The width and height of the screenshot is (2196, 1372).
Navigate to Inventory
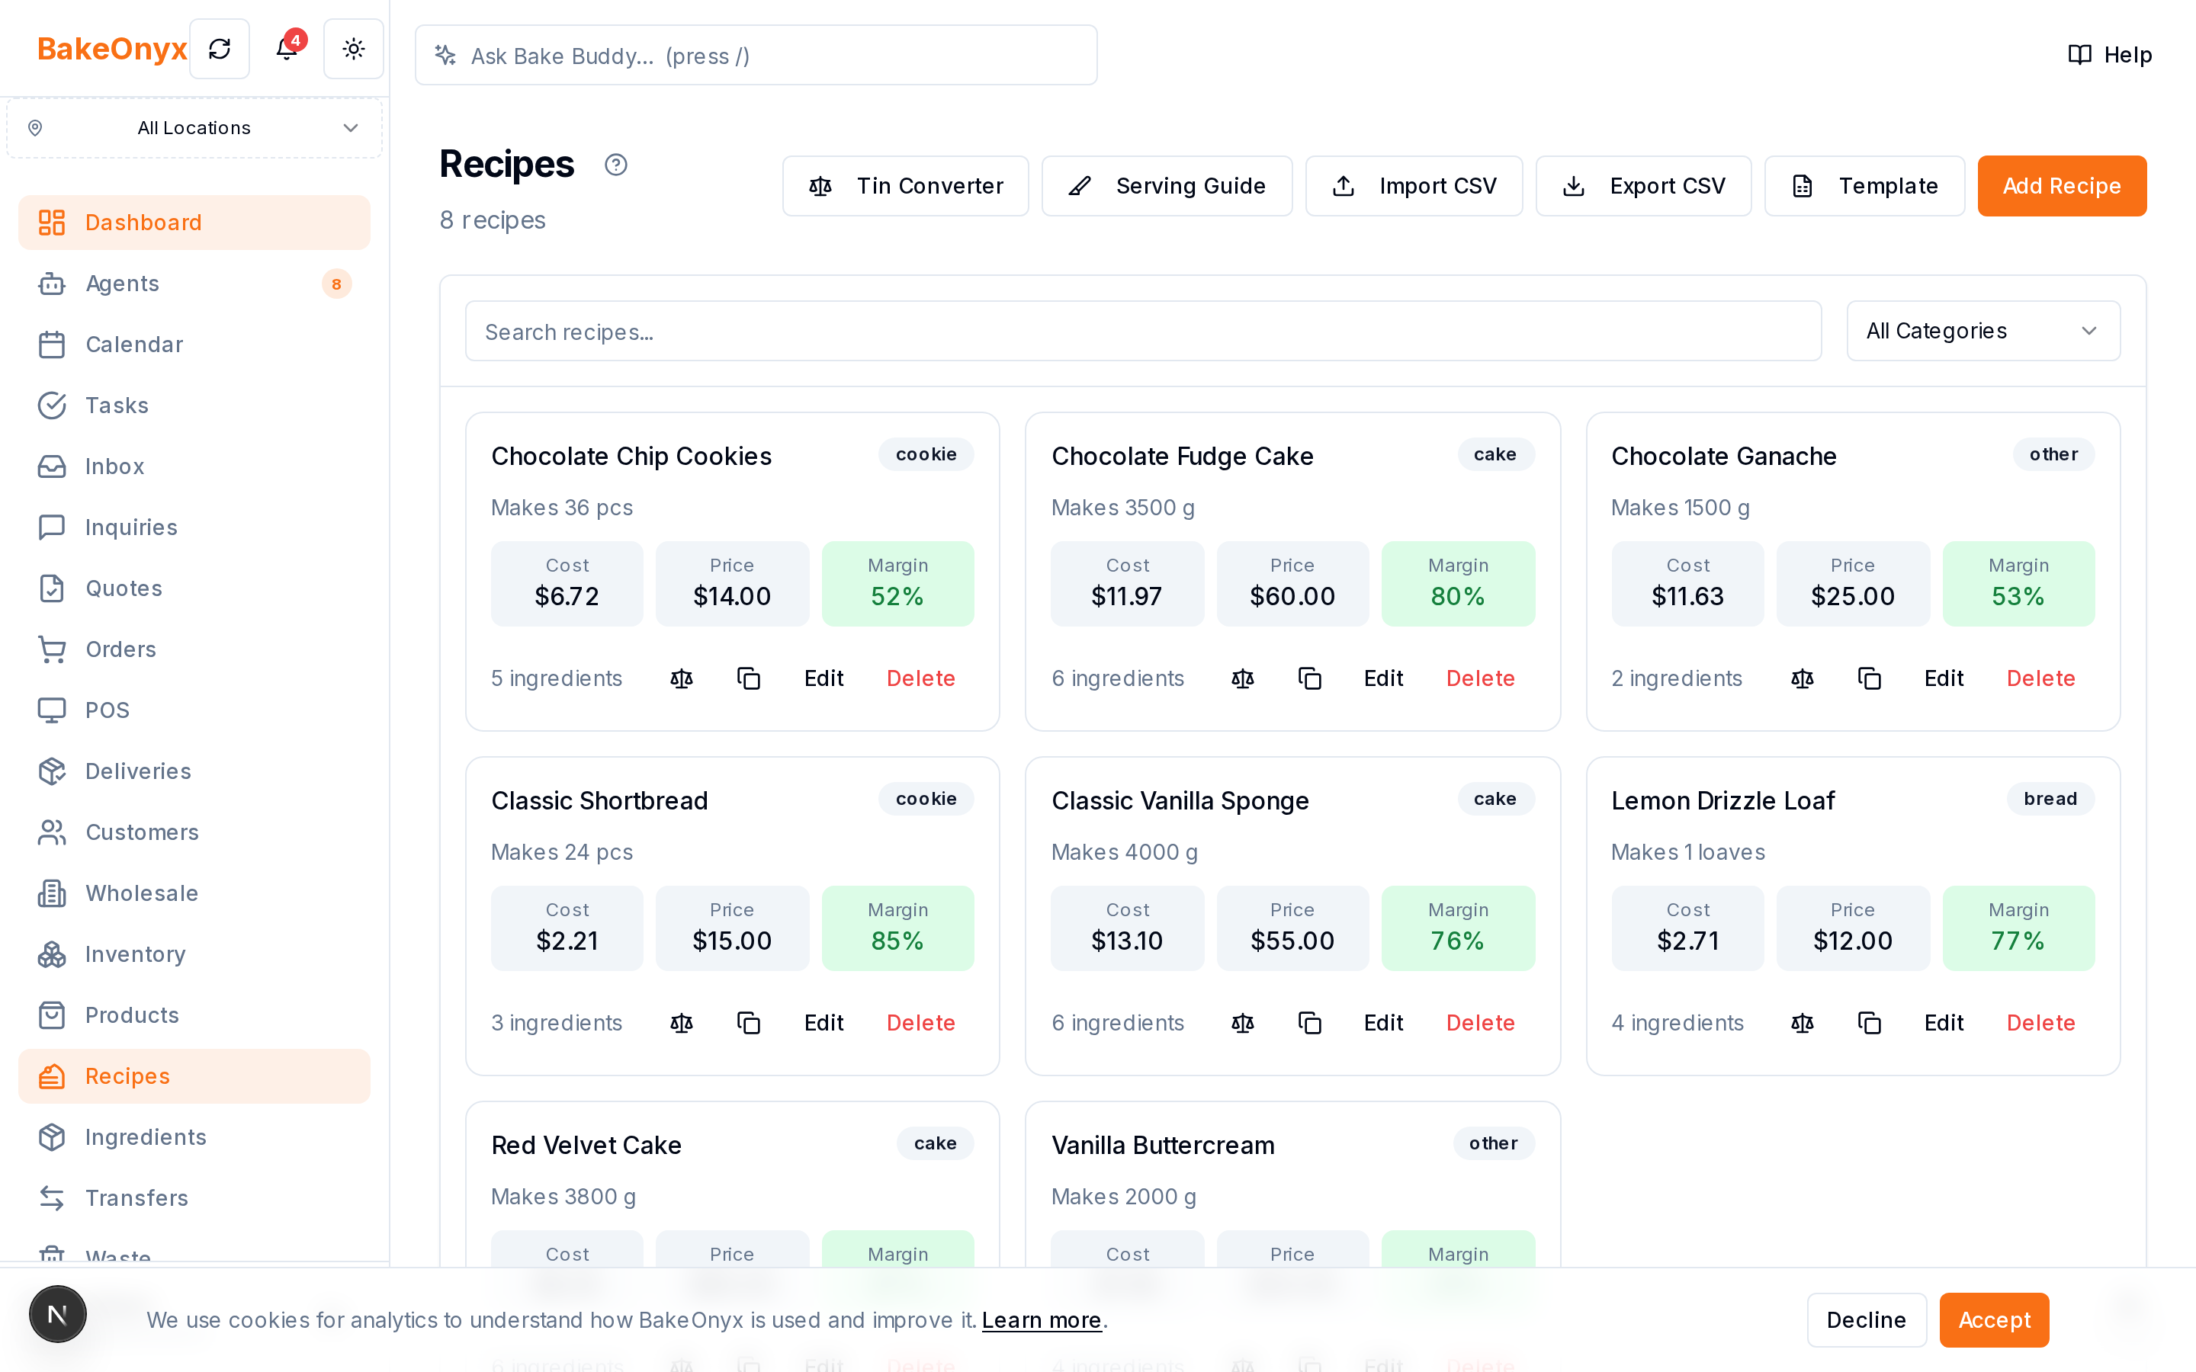(x=194, y=954)
